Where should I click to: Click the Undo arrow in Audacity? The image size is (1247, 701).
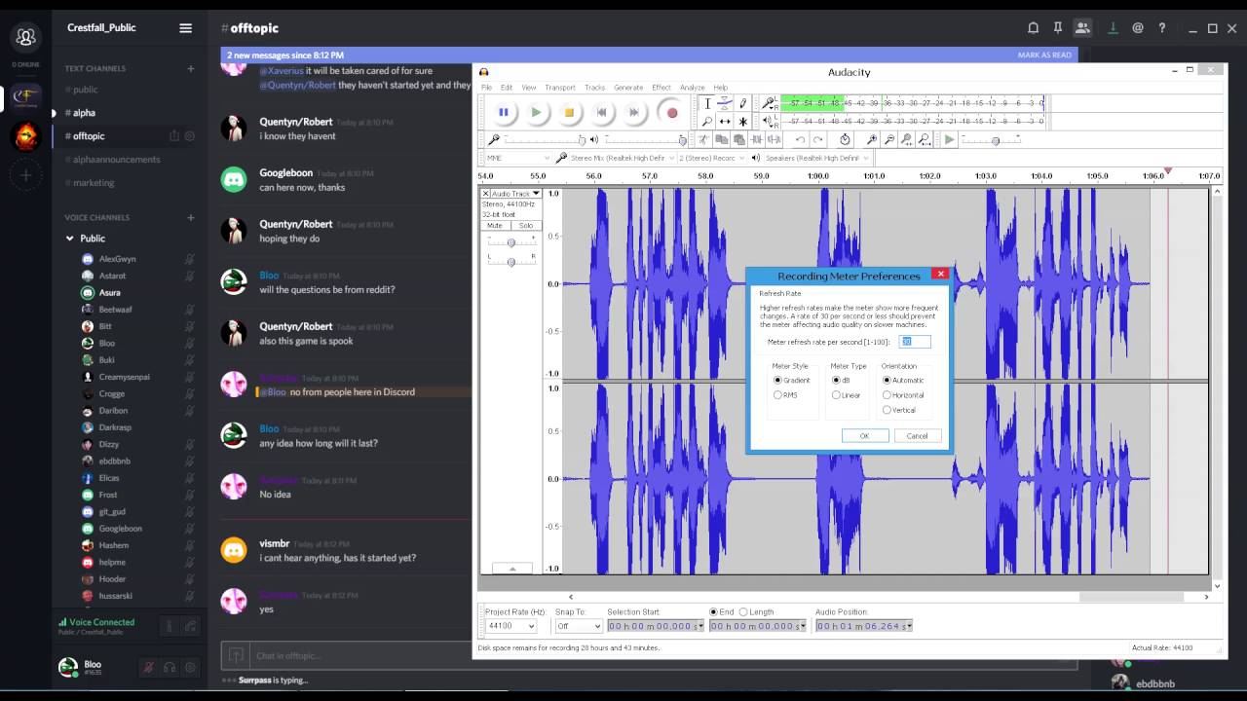800,139
